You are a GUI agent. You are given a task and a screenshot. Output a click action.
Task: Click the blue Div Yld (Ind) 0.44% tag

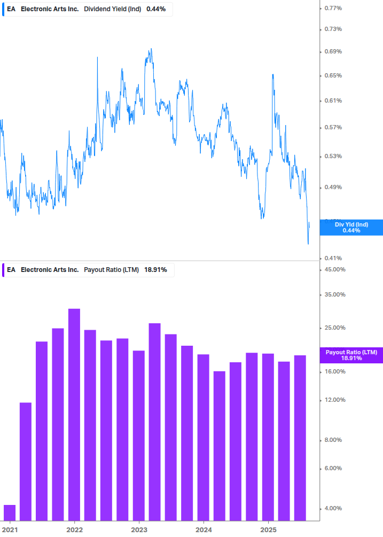pyautogui.click(x=351, y=228)
